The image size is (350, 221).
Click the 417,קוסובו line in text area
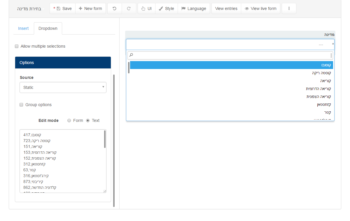tap(32, 135)
